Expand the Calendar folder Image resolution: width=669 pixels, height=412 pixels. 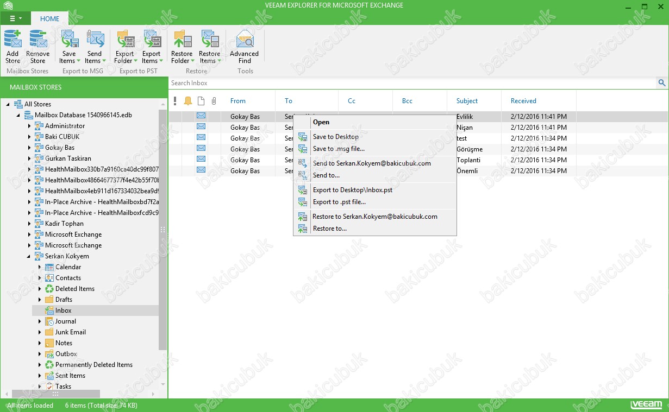pos(40,267)
